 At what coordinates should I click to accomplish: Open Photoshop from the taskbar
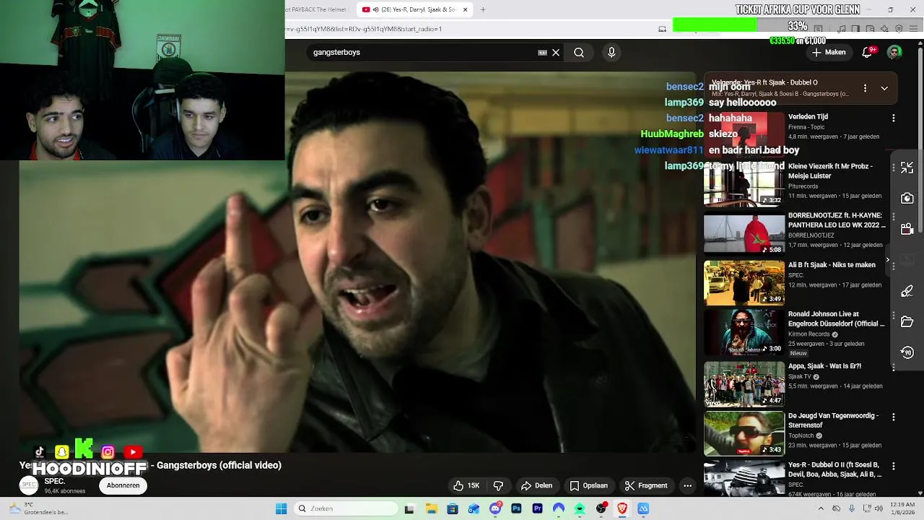516,508
